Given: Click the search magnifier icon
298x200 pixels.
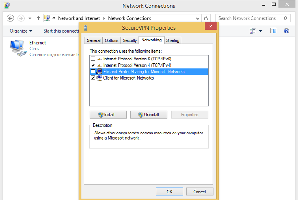Looking at the screenshot, I should [285, 18].
